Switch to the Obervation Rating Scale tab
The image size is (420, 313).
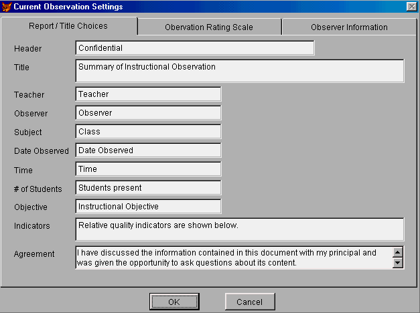pos(209,27)
